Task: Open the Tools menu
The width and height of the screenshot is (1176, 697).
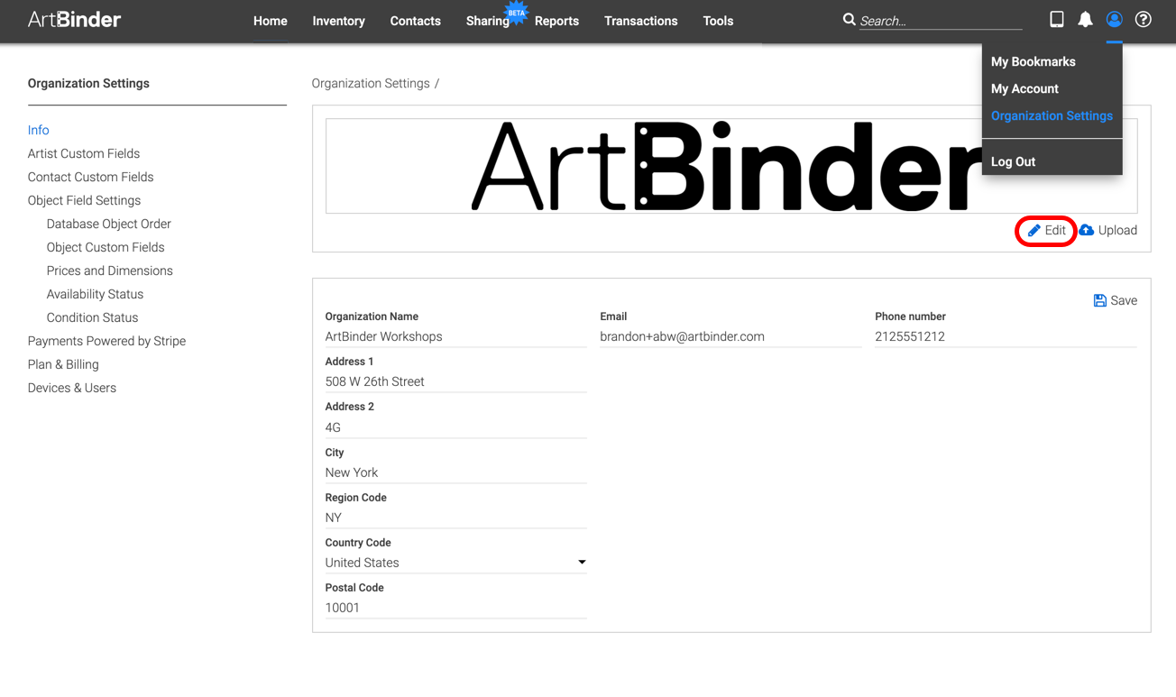Action: click(718, 21)
